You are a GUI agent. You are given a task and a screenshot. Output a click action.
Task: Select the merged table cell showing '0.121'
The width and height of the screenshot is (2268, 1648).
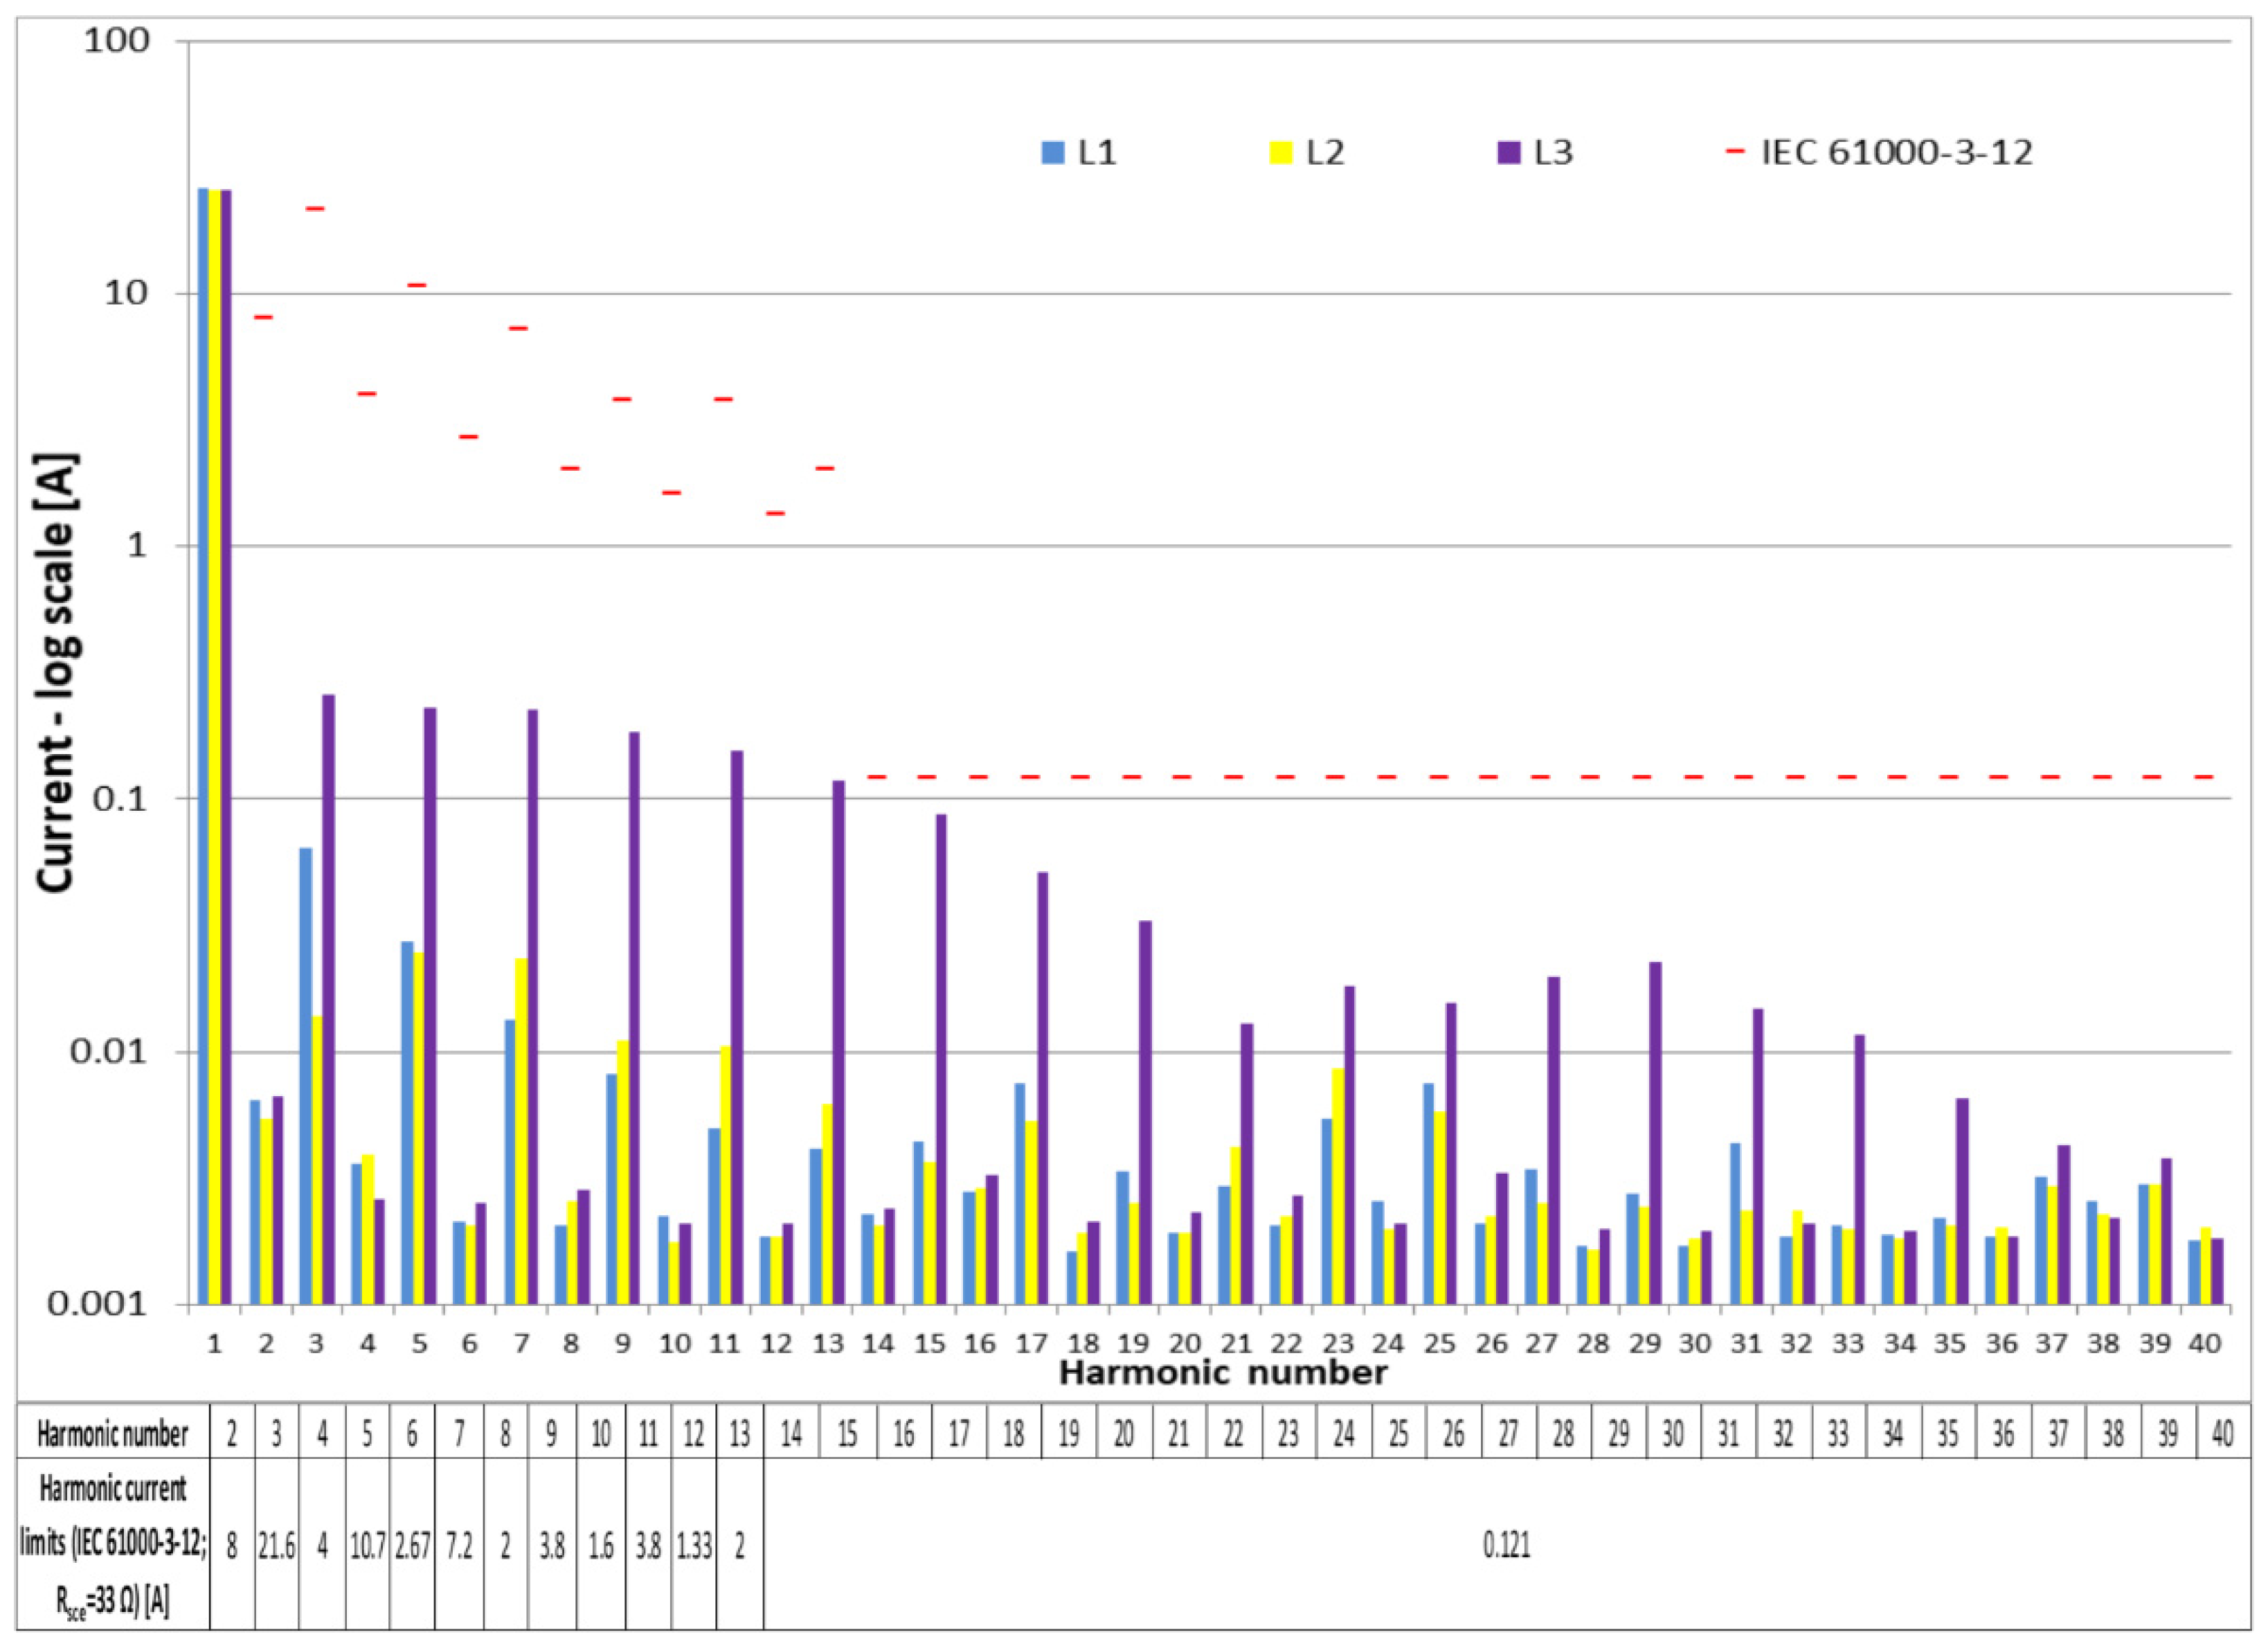coord(1506,1545)
